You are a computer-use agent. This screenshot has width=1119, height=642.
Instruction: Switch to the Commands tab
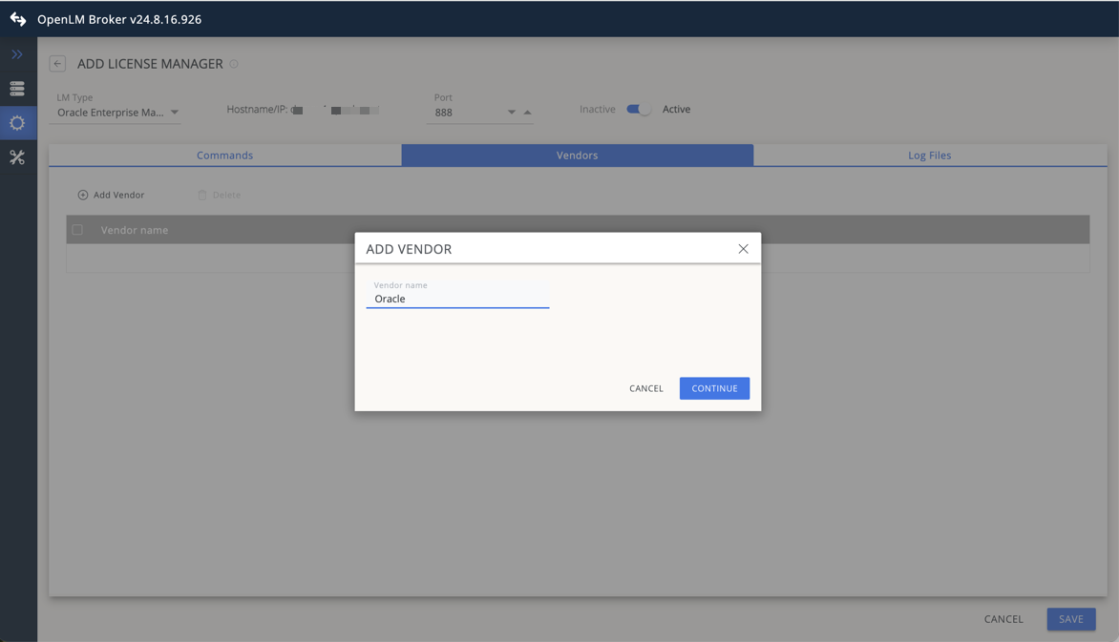point(224,155)
